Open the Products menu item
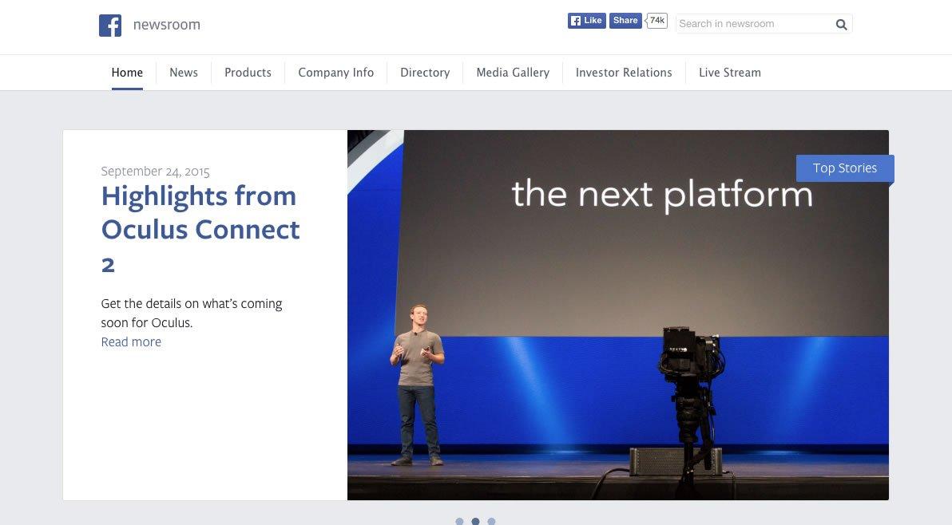Image resolution: width=952 pixels, height=525 pixels. click(248, 73)
